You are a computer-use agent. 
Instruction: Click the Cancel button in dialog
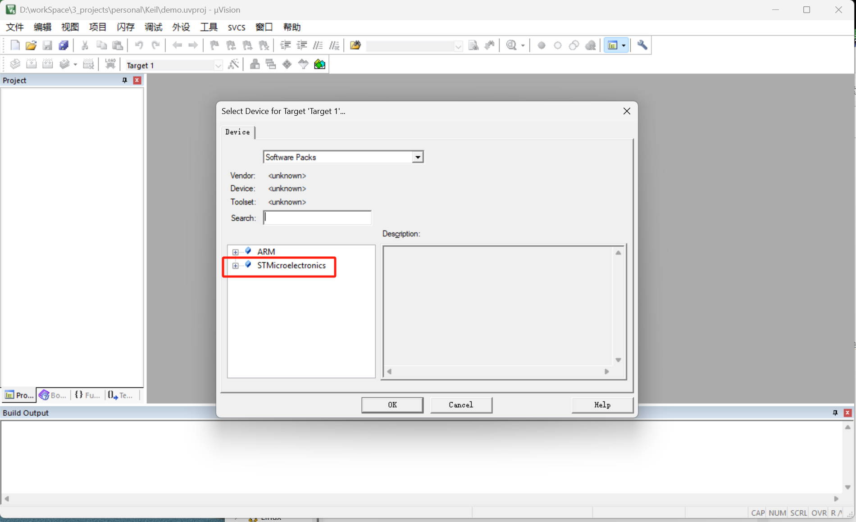point(460,404)
